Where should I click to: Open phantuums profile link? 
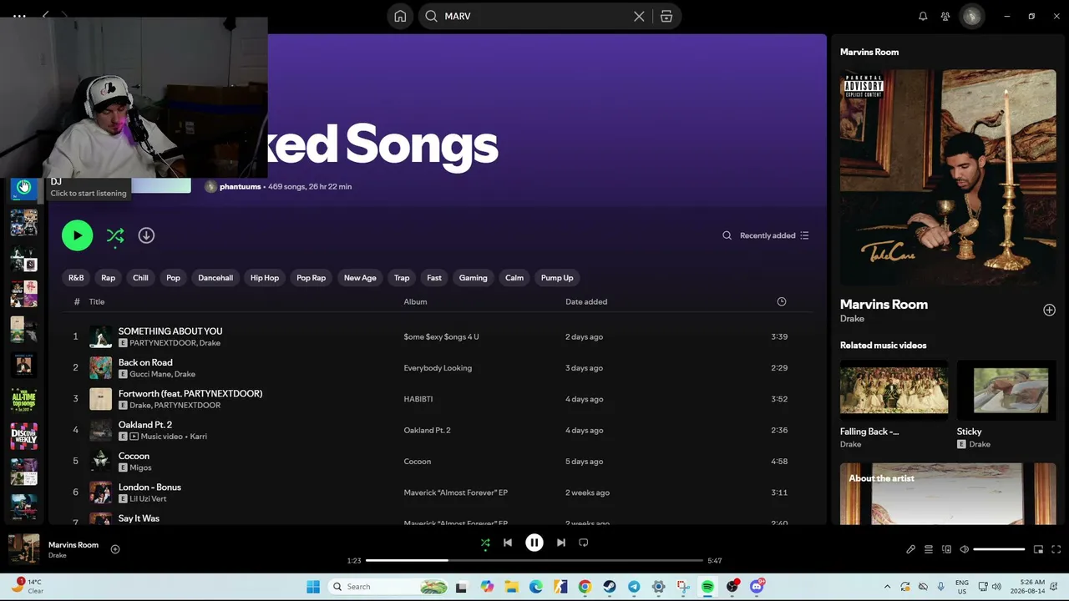click(240, 187)
